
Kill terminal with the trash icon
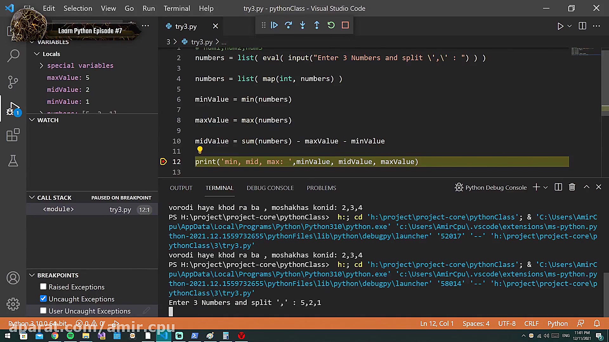click(572, 187)
